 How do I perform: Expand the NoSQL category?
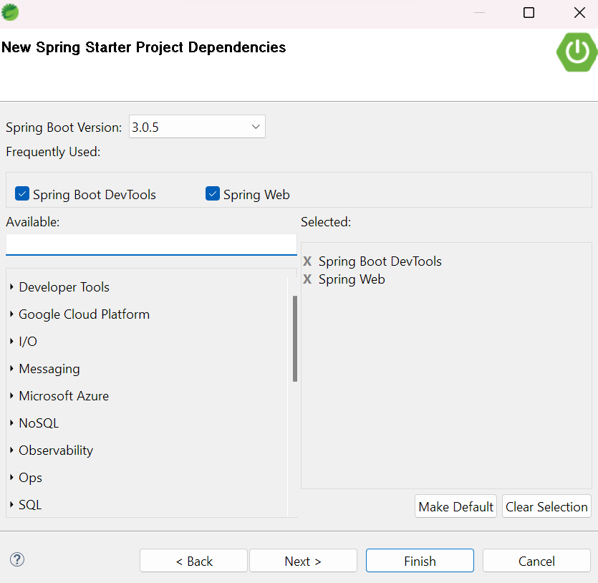[x=11, y=423]
